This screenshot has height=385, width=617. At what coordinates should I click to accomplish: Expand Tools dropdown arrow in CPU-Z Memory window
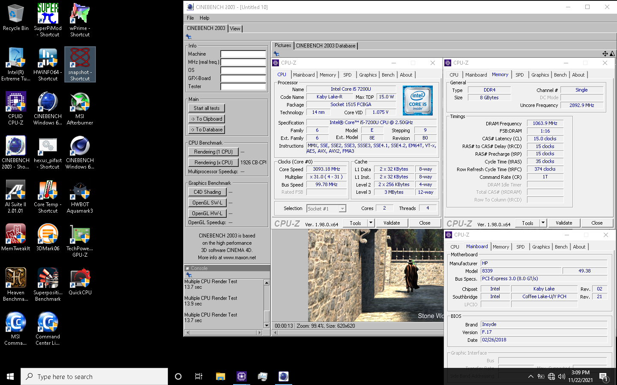click(x=543, y=223)
